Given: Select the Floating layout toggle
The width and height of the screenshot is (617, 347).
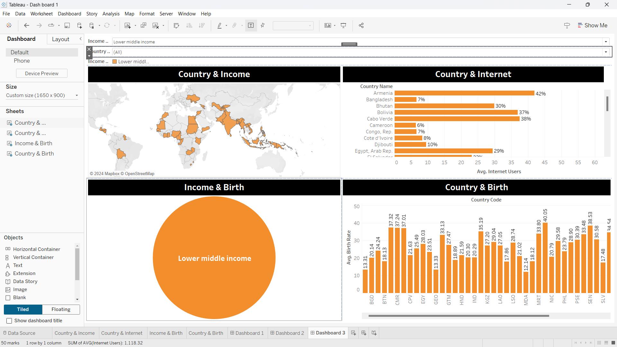Looking at the screenshot, I should click(61, 309).
